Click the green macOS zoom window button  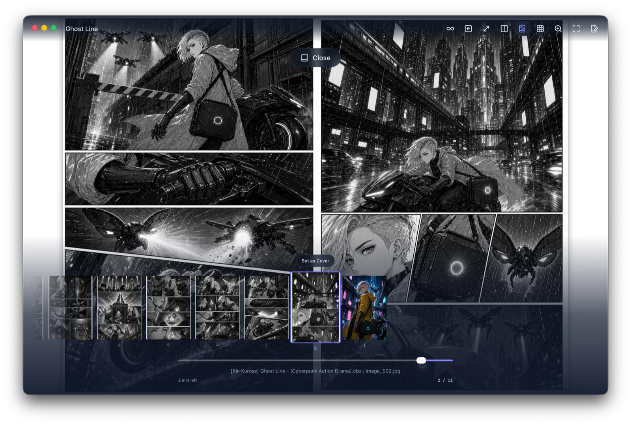click(x=54, y=28)
